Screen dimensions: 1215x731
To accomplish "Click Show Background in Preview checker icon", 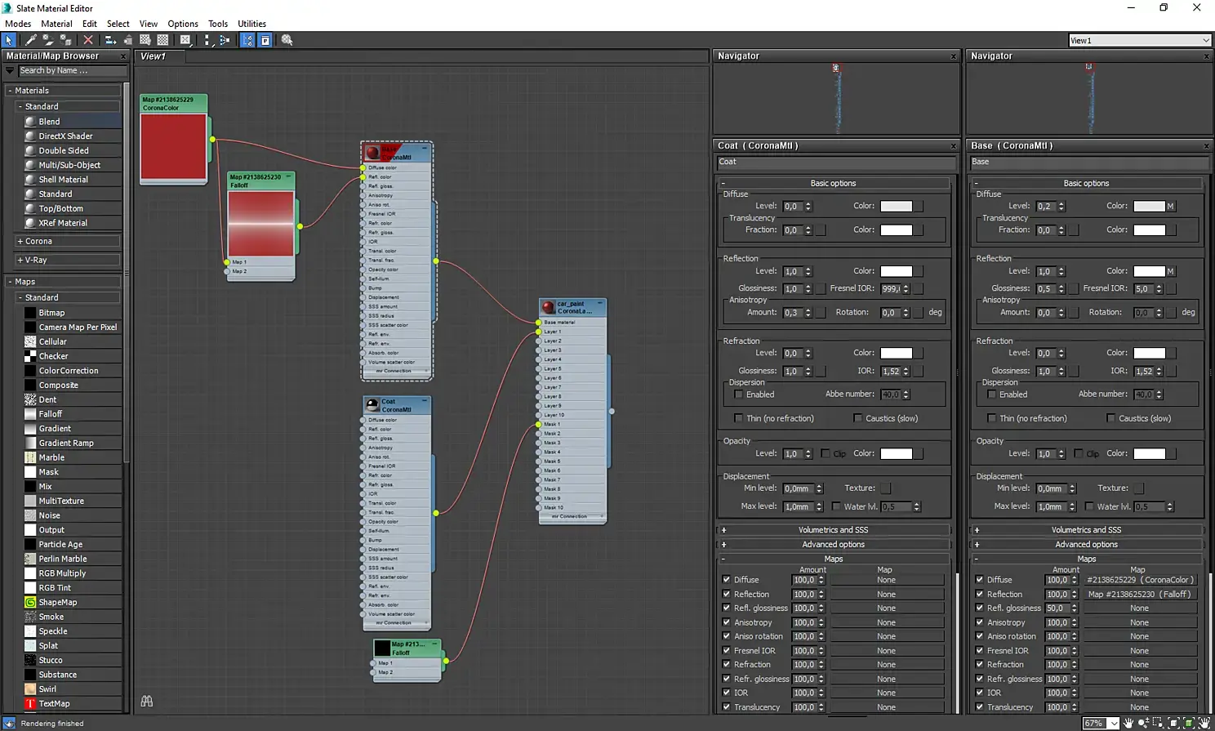I will (x=163, y=40).
